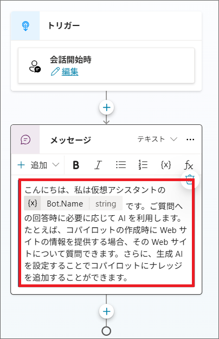Delete the message with trash icon

189,180
